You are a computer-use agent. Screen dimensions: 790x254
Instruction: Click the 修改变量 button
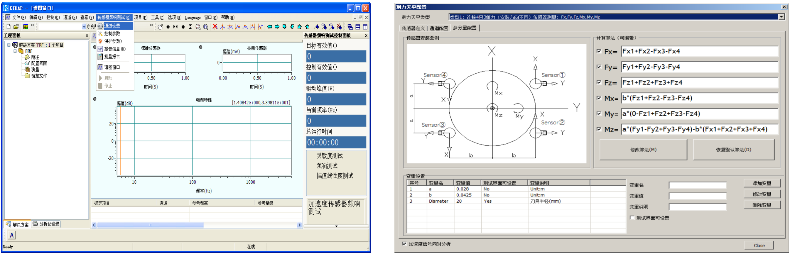[762, 194]
